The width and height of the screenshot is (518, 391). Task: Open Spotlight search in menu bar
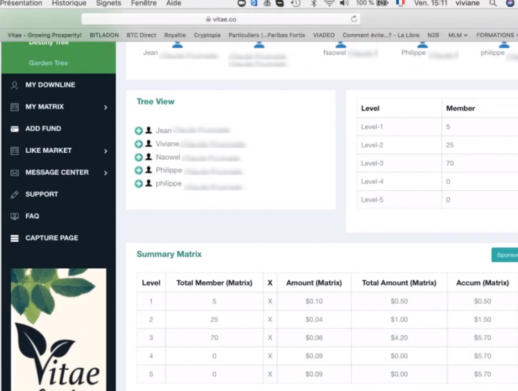493,4
